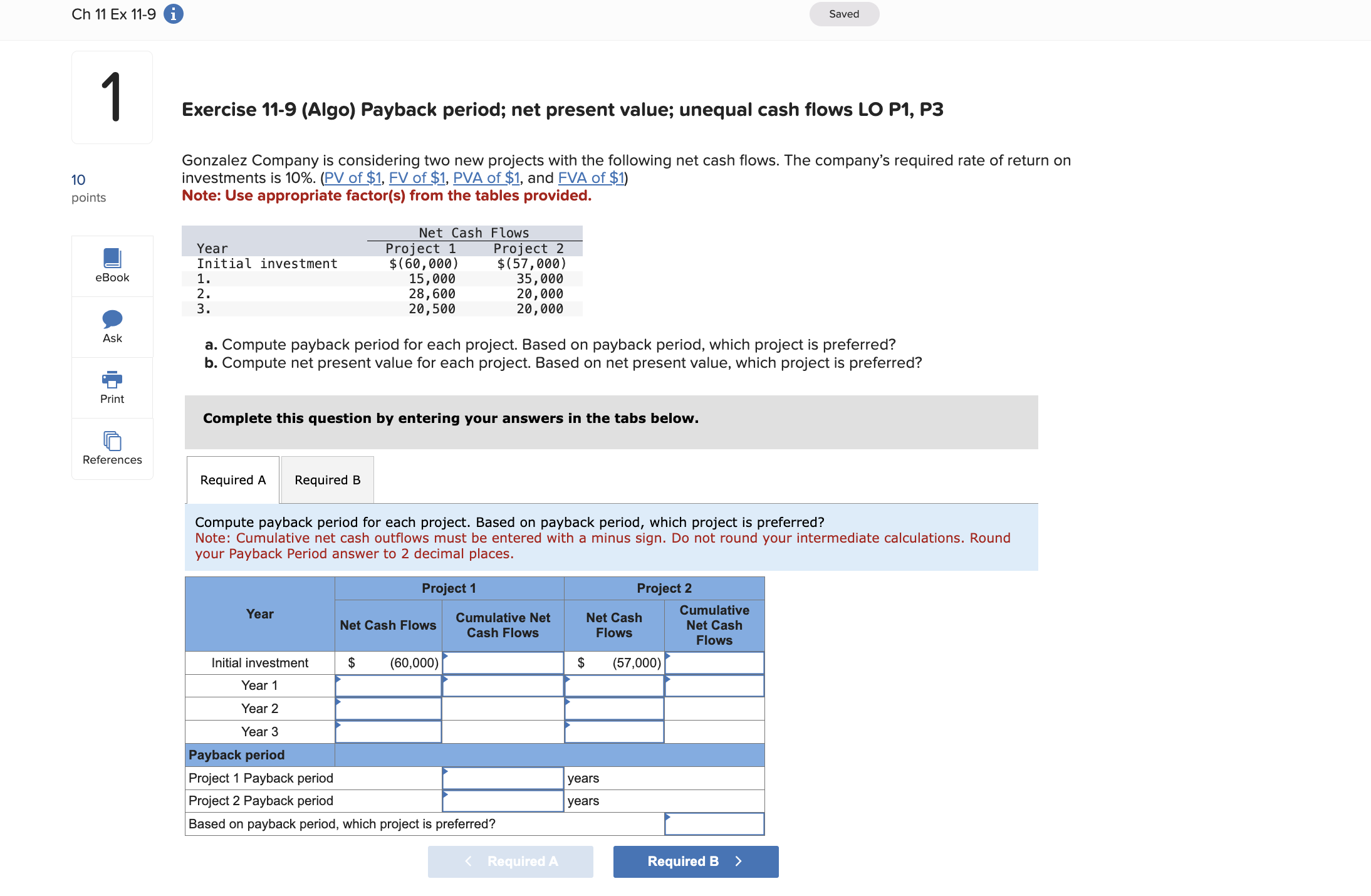
Task: Switch to the Required B tab
Action: click(x=326, y=479)
